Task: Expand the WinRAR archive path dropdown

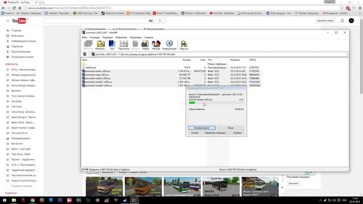Action: coord(347,54)
